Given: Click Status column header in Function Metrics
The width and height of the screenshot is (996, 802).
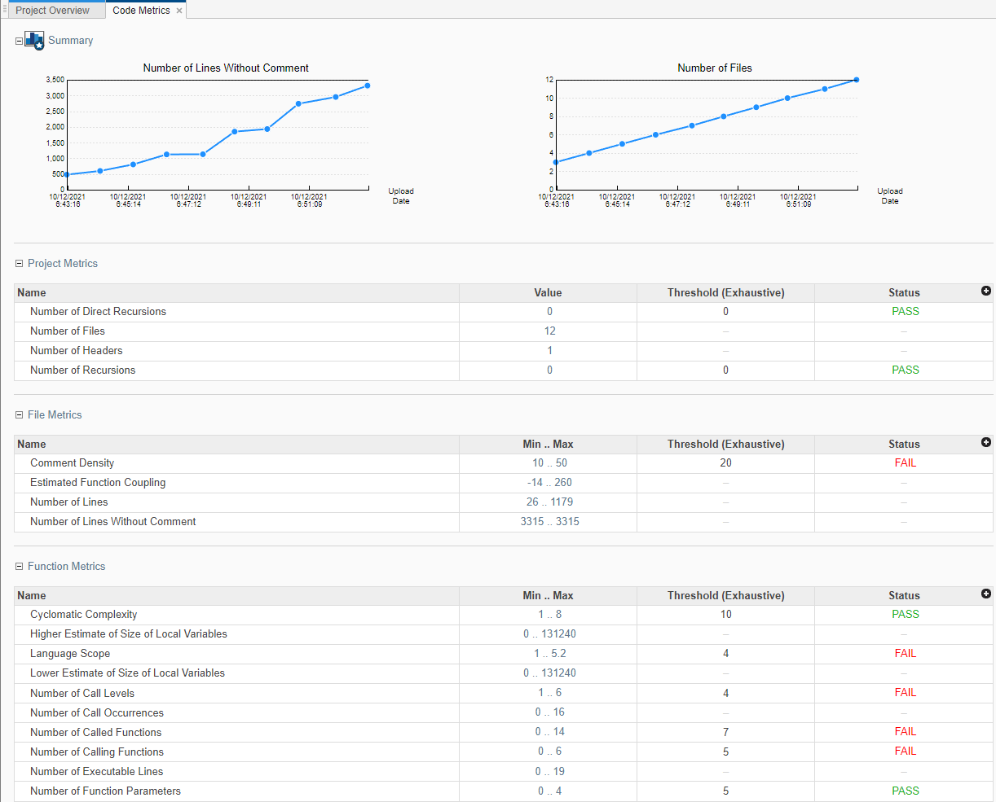Looking at the screenshot, I should 904,596.
